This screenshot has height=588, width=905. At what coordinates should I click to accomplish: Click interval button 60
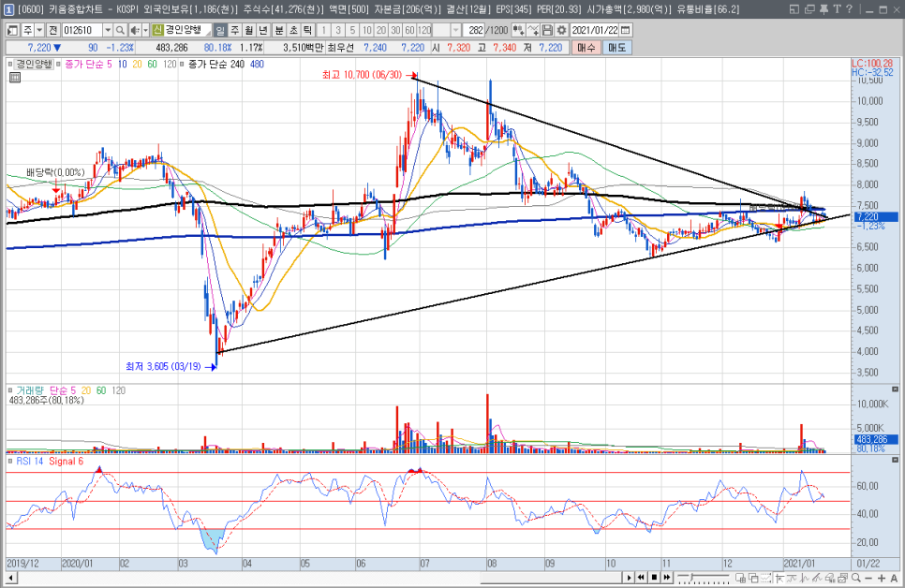tap(409, 30)
